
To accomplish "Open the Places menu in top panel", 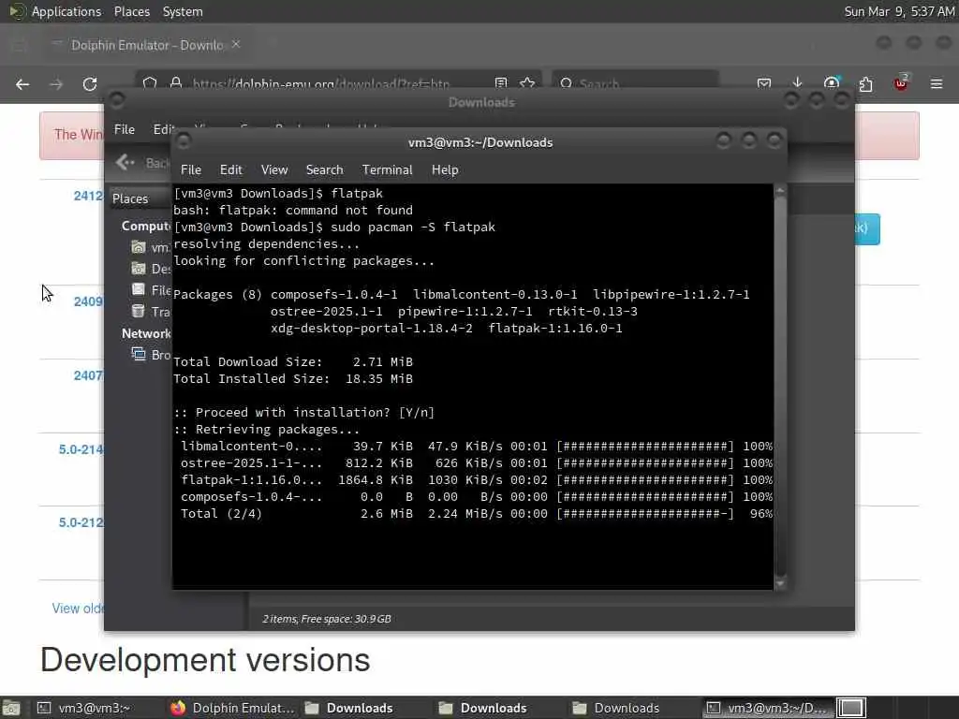I will pyautogui.click(x=131, y=11).
